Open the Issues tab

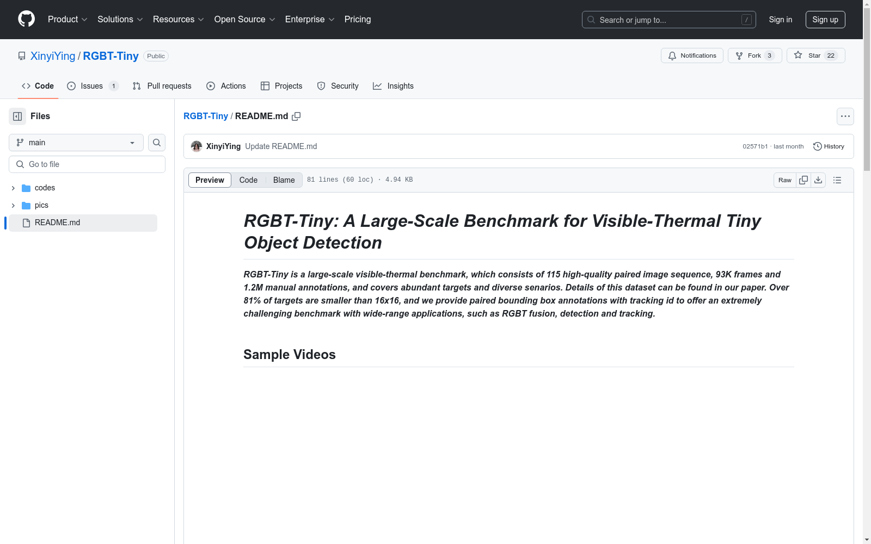[x=91, y=86]
